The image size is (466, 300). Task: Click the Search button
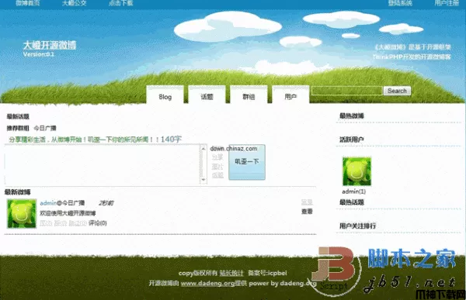click(x=397, y=91)
